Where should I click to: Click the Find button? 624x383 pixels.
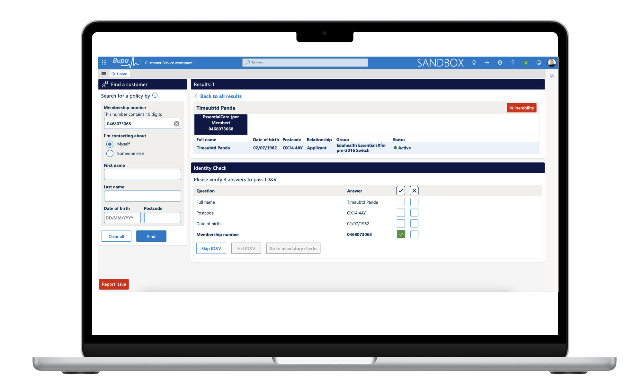pyautogui.click(x=151, y=236)
